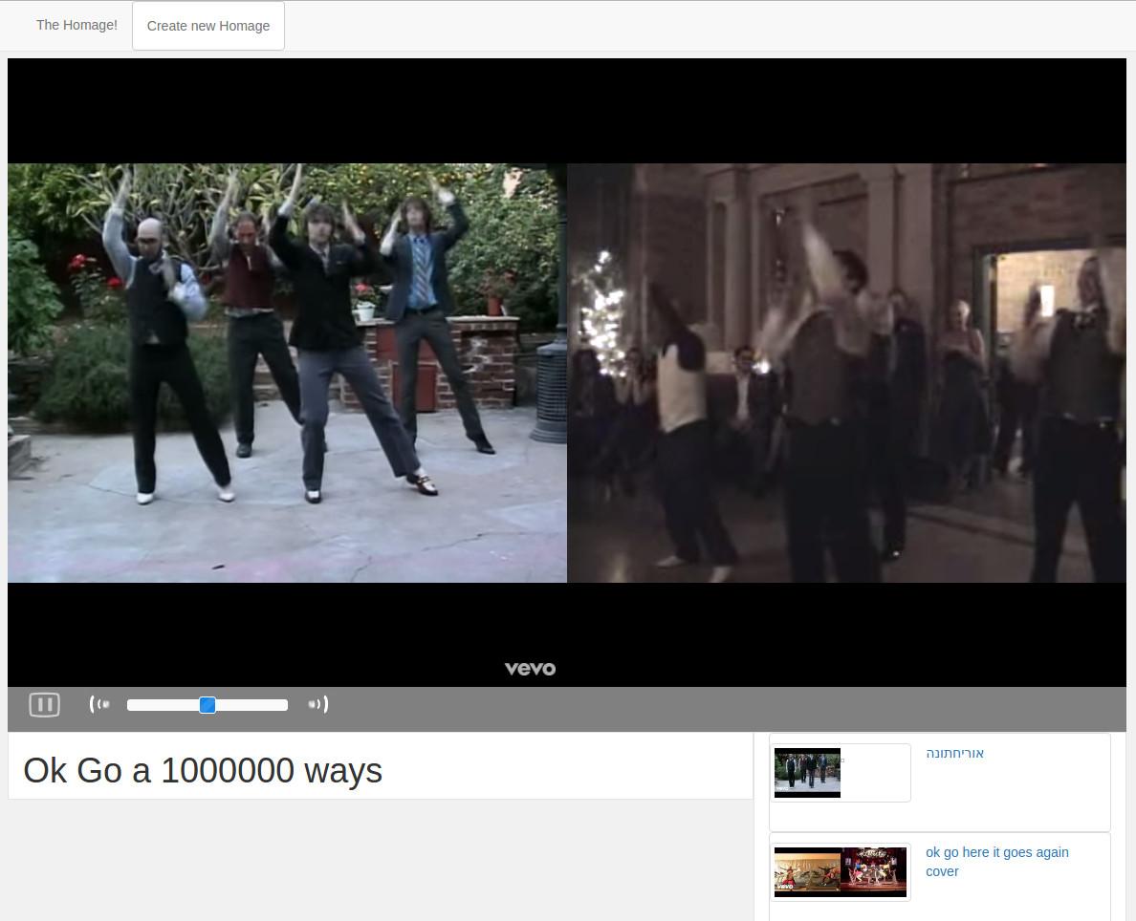Viewport: 1136px width, 921px height.
Task: Pause the homage video playback
Action: tap(44, 704)
